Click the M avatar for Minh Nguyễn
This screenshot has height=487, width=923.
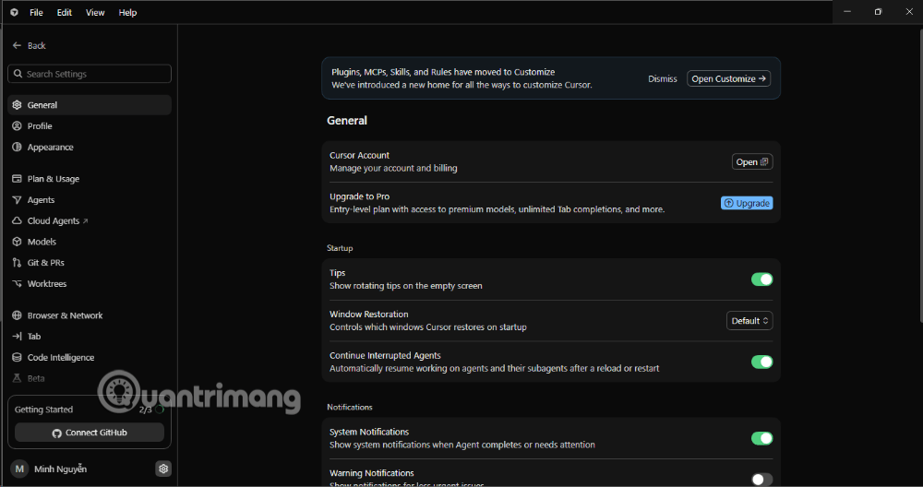[x=19, y=469]
